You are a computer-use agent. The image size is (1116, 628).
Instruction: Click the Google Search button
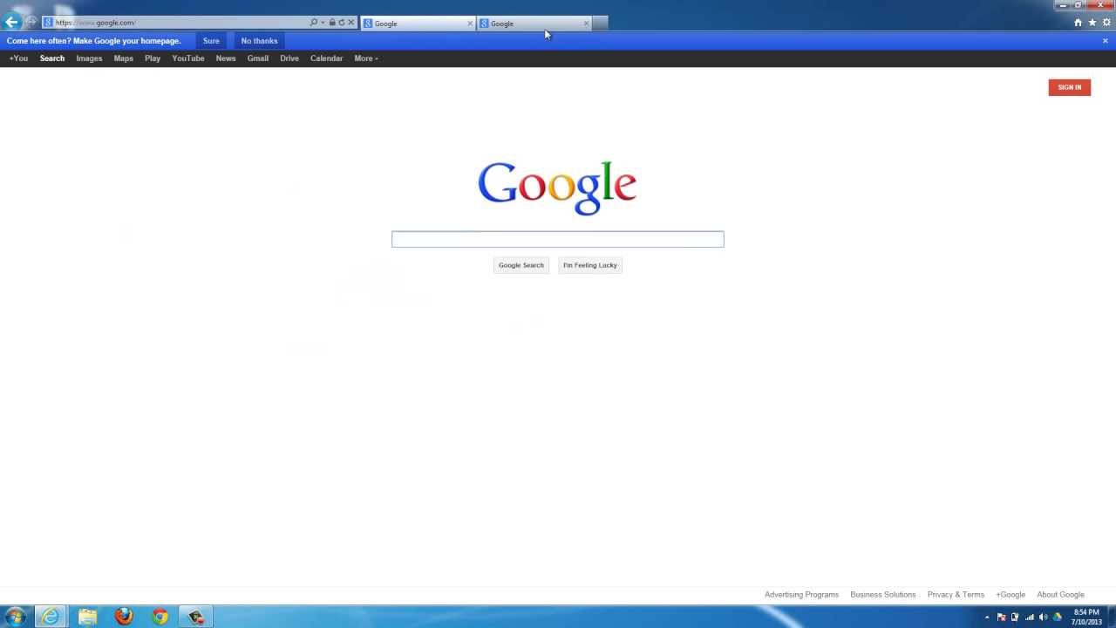point(521,265)
